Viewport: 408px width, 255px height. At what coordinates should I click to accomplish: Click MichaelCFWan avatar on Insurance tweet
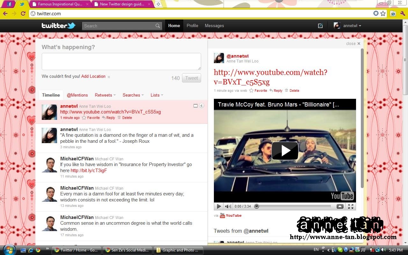click(x=49, y=165)
